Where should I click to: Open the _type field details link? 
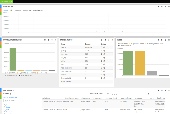7,109
